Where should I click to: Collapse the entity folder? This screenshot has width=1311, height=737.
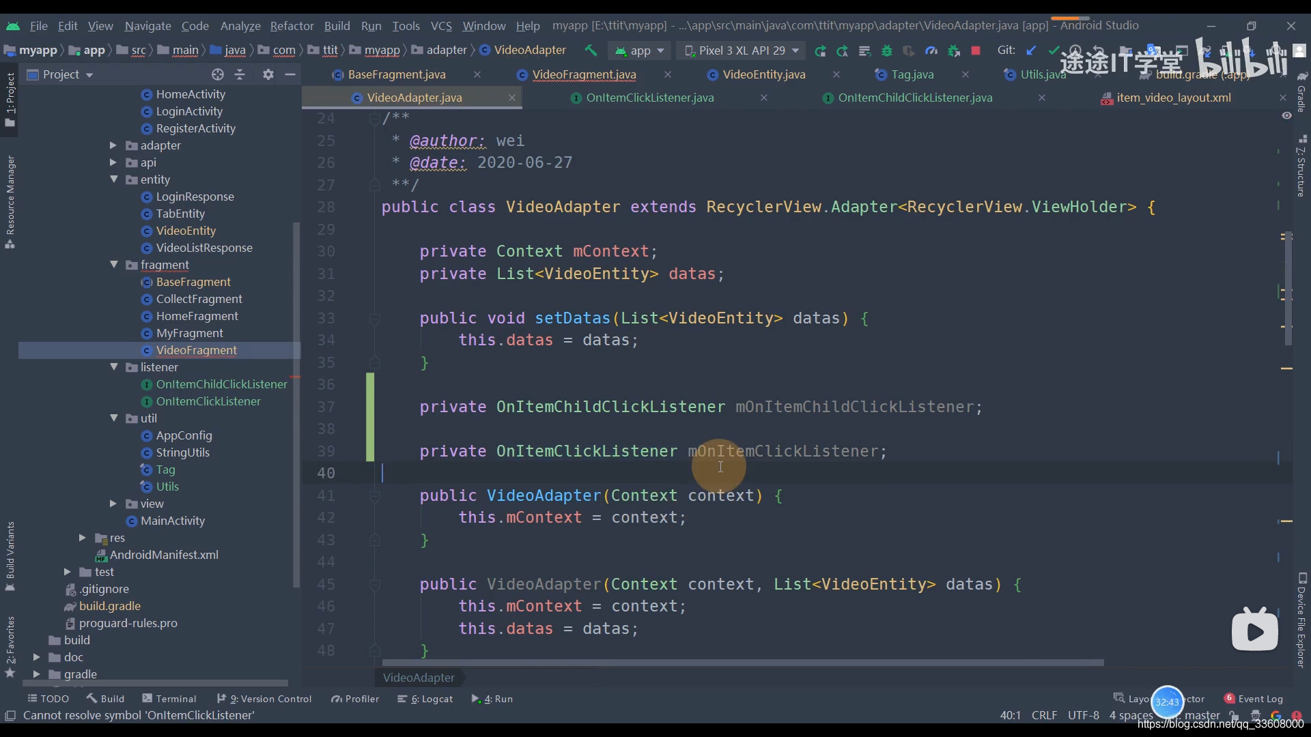click(x=113, y=179)
